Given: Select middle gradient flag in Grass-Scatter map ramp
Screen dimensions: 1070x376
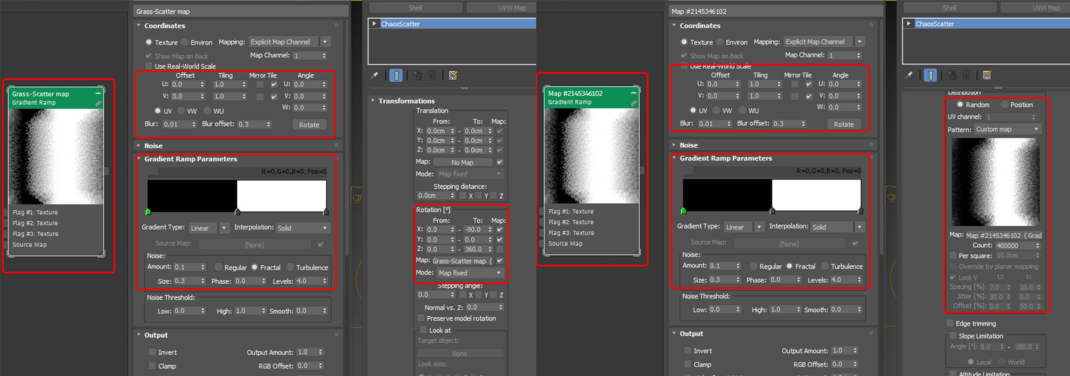Looking at the screenshot, I should coord(237,212).
